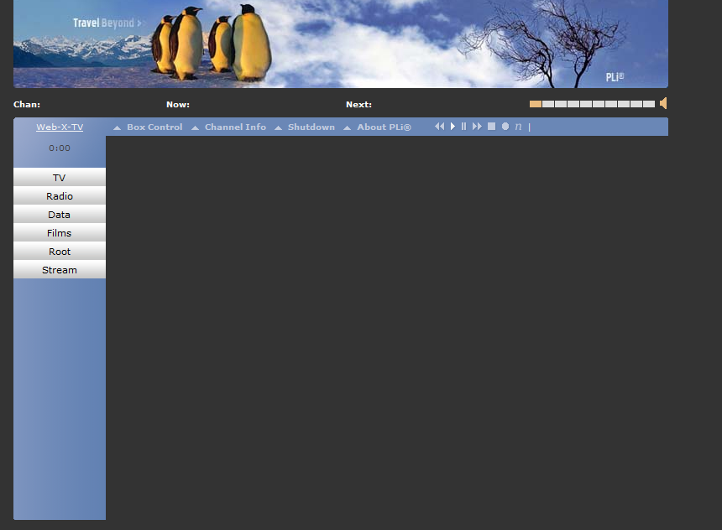Open the Films section
This screenshot has width=722, height=530.
[60, 233]
